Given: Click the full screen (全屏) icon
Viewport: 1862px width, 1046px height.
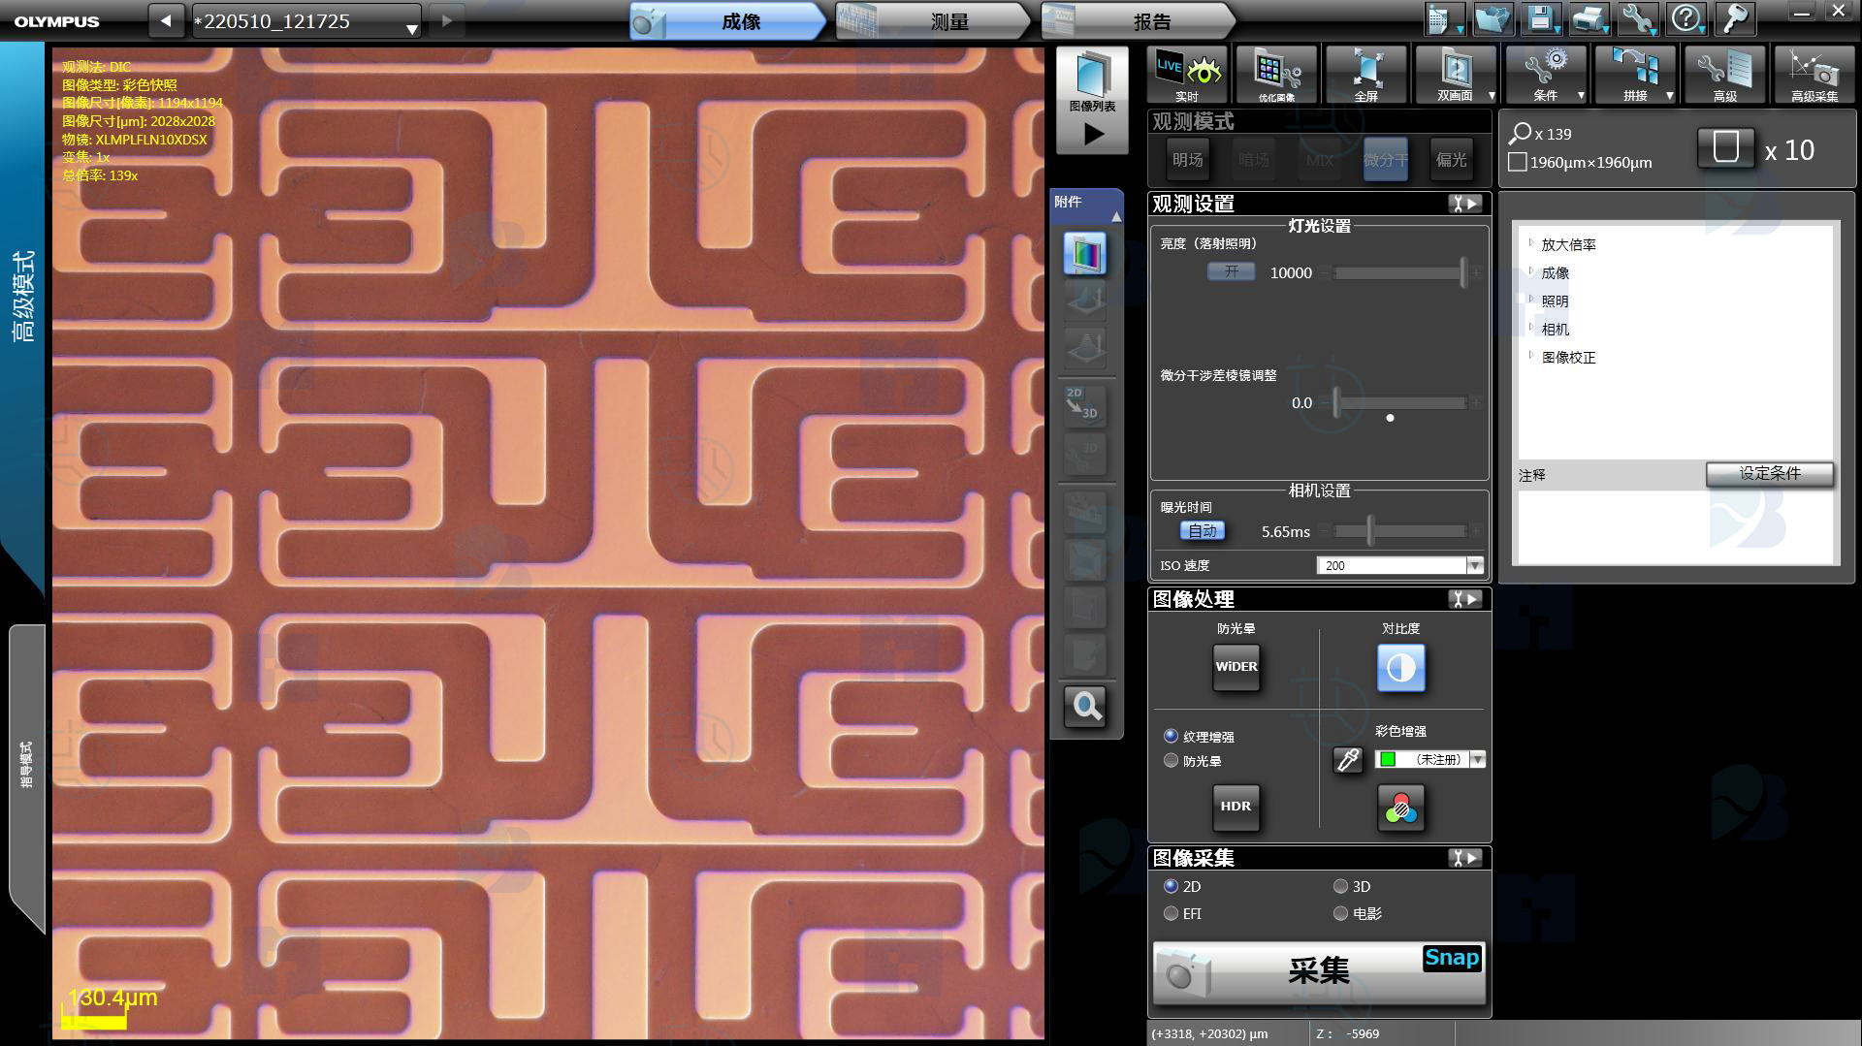Looking at the screenshot, I should point(1365,74).
